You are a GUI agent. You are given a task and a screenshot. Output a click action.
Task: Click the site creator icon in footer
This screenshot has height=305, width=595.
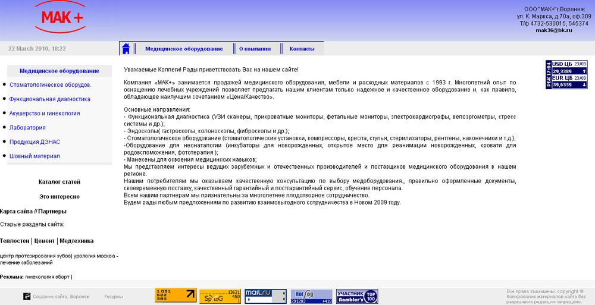click(27, 296)
